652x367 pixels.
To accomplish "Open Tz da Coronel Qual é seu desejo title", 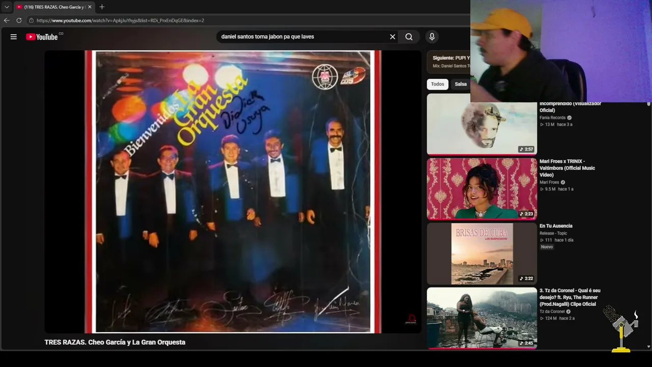I will click(x=570, y=297).
